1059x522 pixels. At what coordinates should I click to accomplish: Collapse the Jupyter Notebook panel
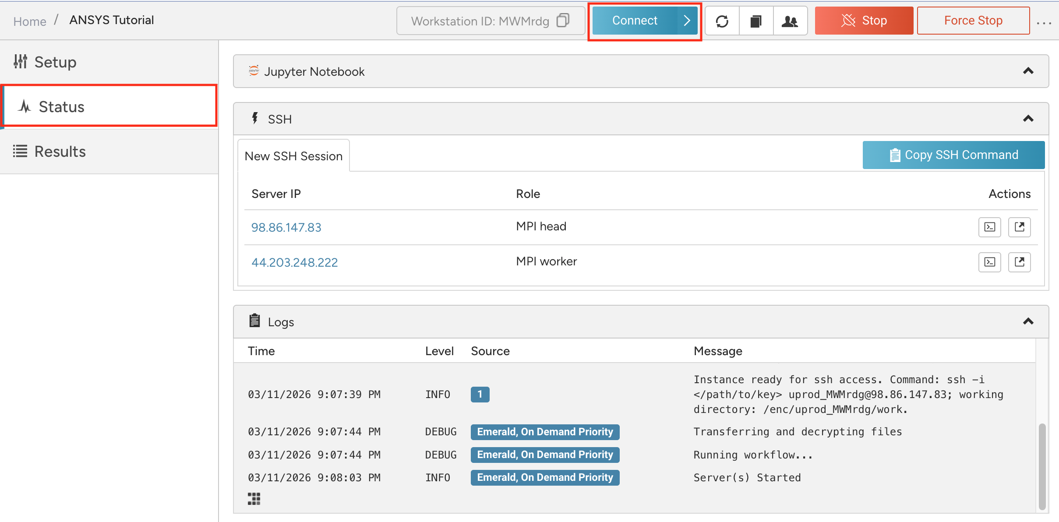[1028, 71]
